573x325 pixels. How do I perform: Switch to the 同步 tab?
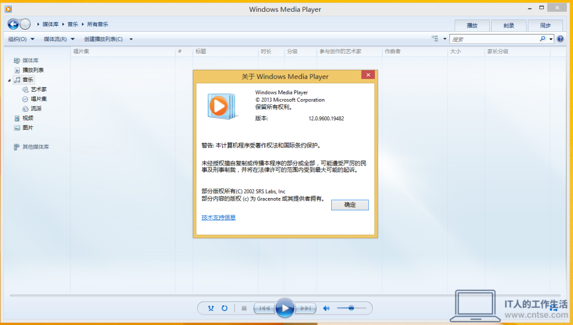click(545, 26)
